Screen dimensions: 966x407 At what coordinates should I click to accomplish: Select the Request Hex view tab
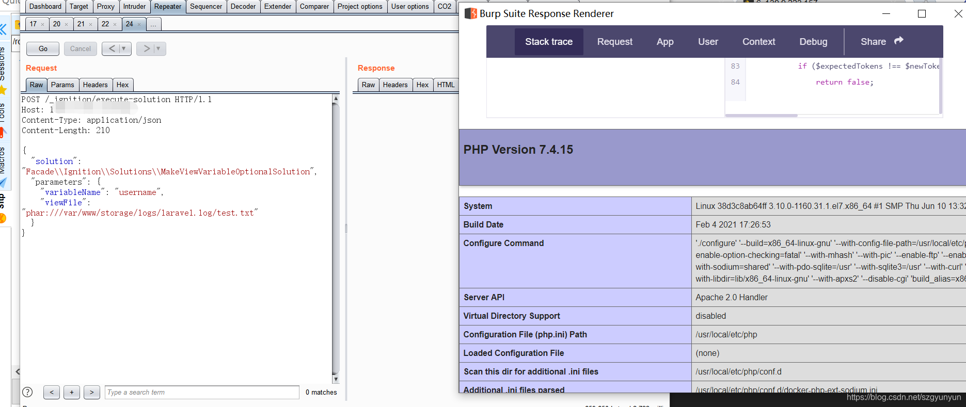[123, 85]
